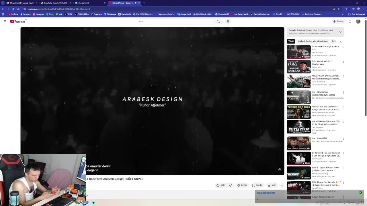Click the Oluştur create button
The image size is (367, 206).
pos(338,21)
